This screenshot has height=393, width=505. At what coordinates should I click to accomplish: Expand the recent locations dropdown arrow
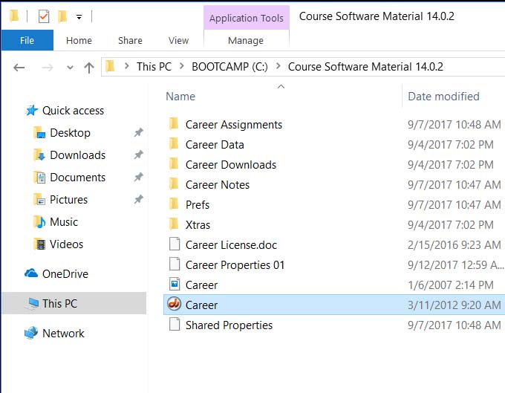(70, 68)
